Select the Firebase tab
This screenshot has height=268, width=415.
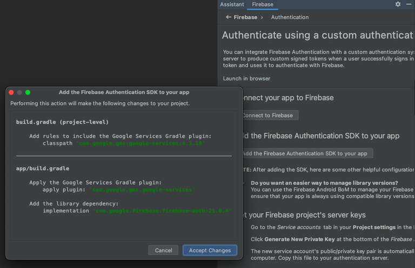(x=263, y=4)
